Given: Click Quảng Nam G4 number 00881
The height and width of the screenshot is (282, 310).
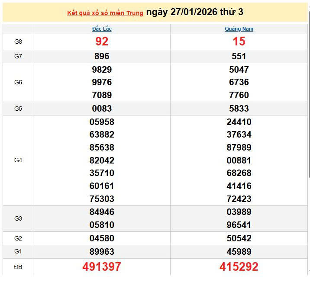Looking at the screenshot, I should [x=239, y=160].
